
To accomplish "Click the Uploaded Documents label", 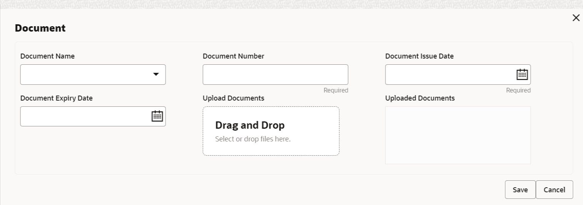I will [x=420, y=98].
